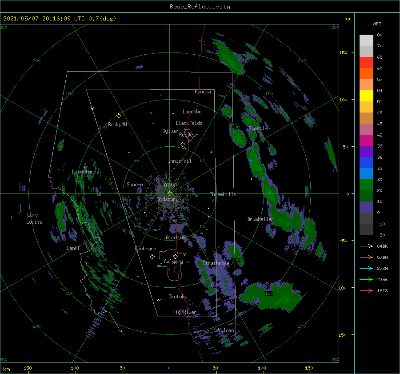Click the 150 tick label on right axis

[343, 52]
